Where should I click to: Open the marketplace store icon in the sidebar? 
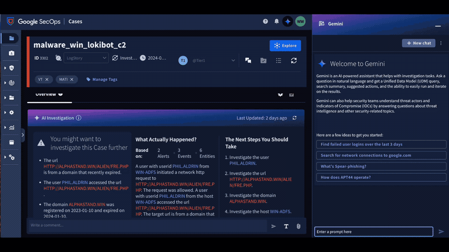(x=11, y=142)
